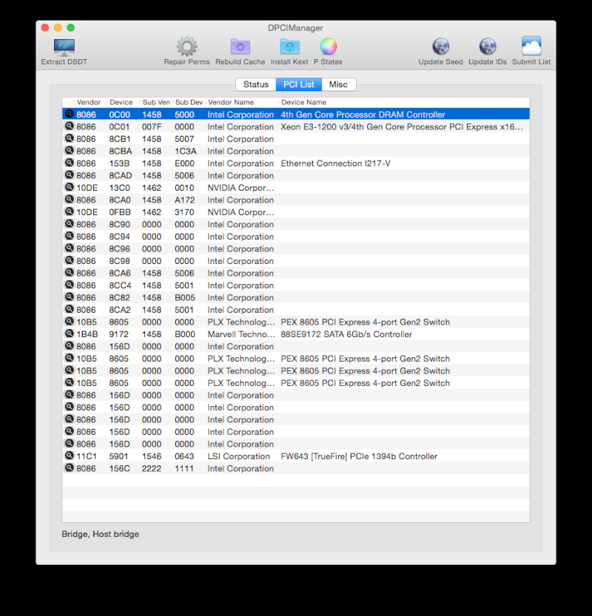
Task: Click Update IDs globe icon
Action: pyautogui.click(x=488, y=47)
